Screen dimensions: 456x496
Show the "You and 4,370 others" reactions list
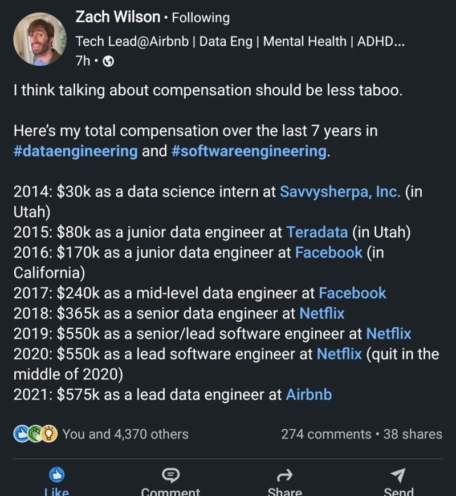(x=125, y=434)
